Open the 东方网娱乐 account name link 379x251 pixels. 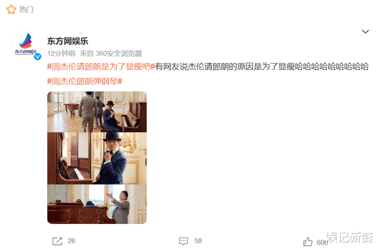pyautogui.click(x=68, y=41)
